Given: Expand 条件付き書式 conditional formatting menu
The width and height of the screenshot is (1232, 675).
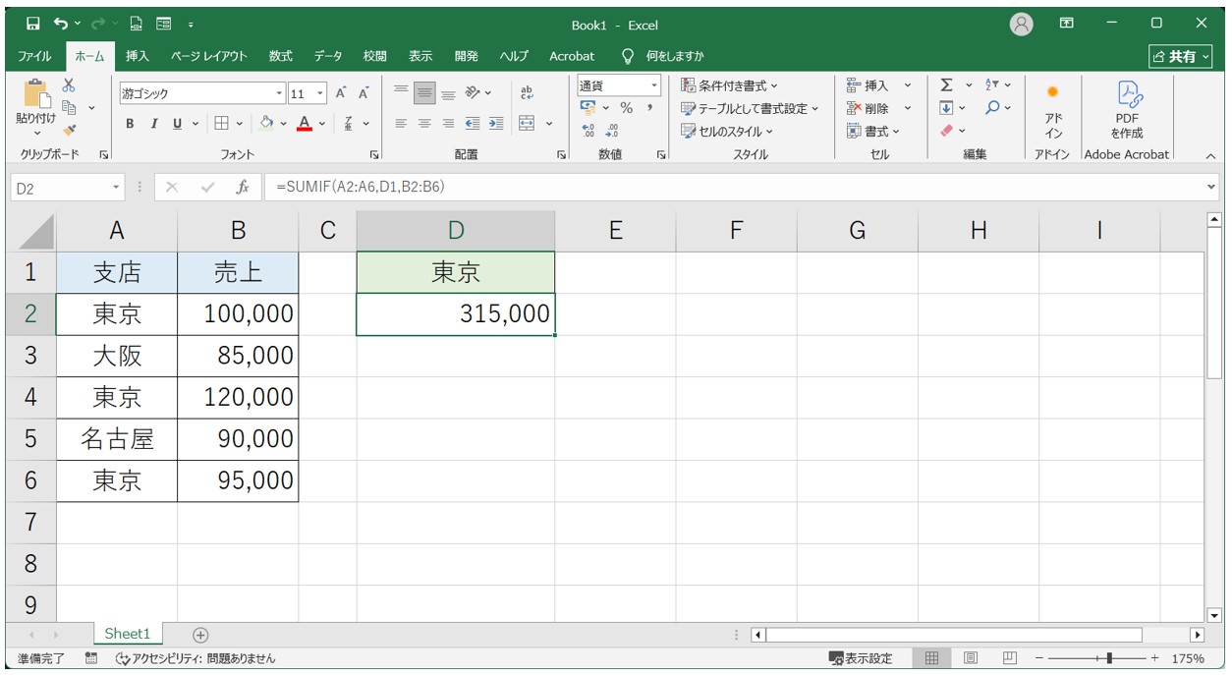Looking at the screenshot, I should coord(730,86).
